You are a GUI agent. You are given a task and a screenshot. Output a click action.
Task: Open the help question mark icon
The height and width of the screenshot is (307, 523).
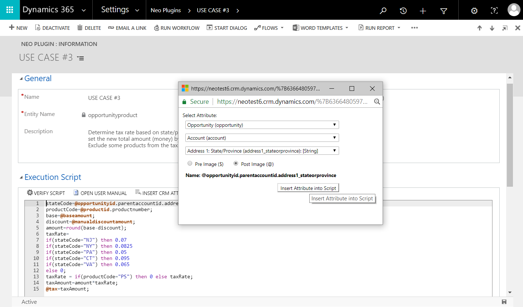(494, 11)
